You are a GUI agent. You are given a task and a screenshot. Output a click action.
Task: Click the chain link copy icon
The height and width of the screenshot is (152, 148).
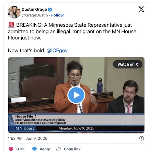coord(58,149)
